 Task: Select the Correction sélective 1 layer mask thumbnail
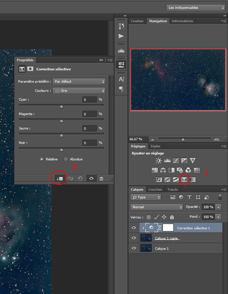point(168,228)
